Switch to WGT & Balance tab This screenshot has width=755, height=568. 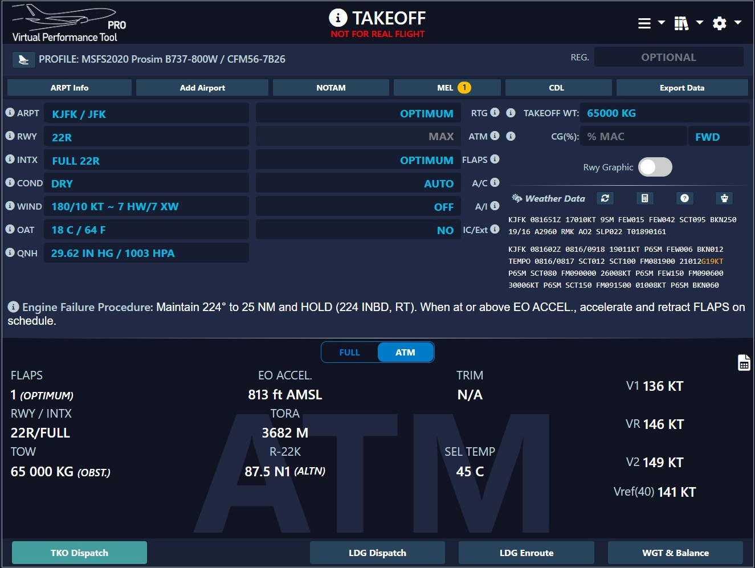(675, 553)
